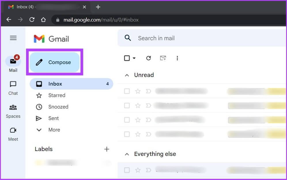This screenshot has width=287, height=180.
Task: Mark first Everything else email important
Action: [x=148, y=170]
